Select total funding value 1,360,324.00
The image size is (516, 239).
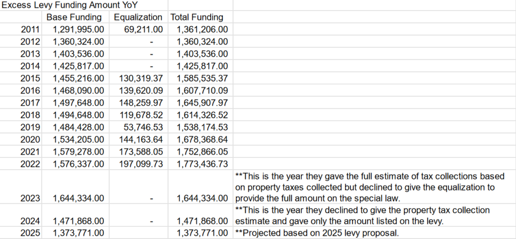click(x=203, y=42)
